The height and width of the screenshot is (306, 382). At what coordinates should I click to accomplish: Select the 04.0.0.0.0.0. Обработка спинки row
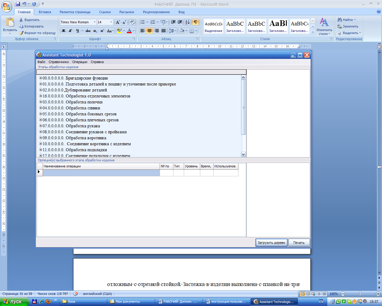click(71, 108)
